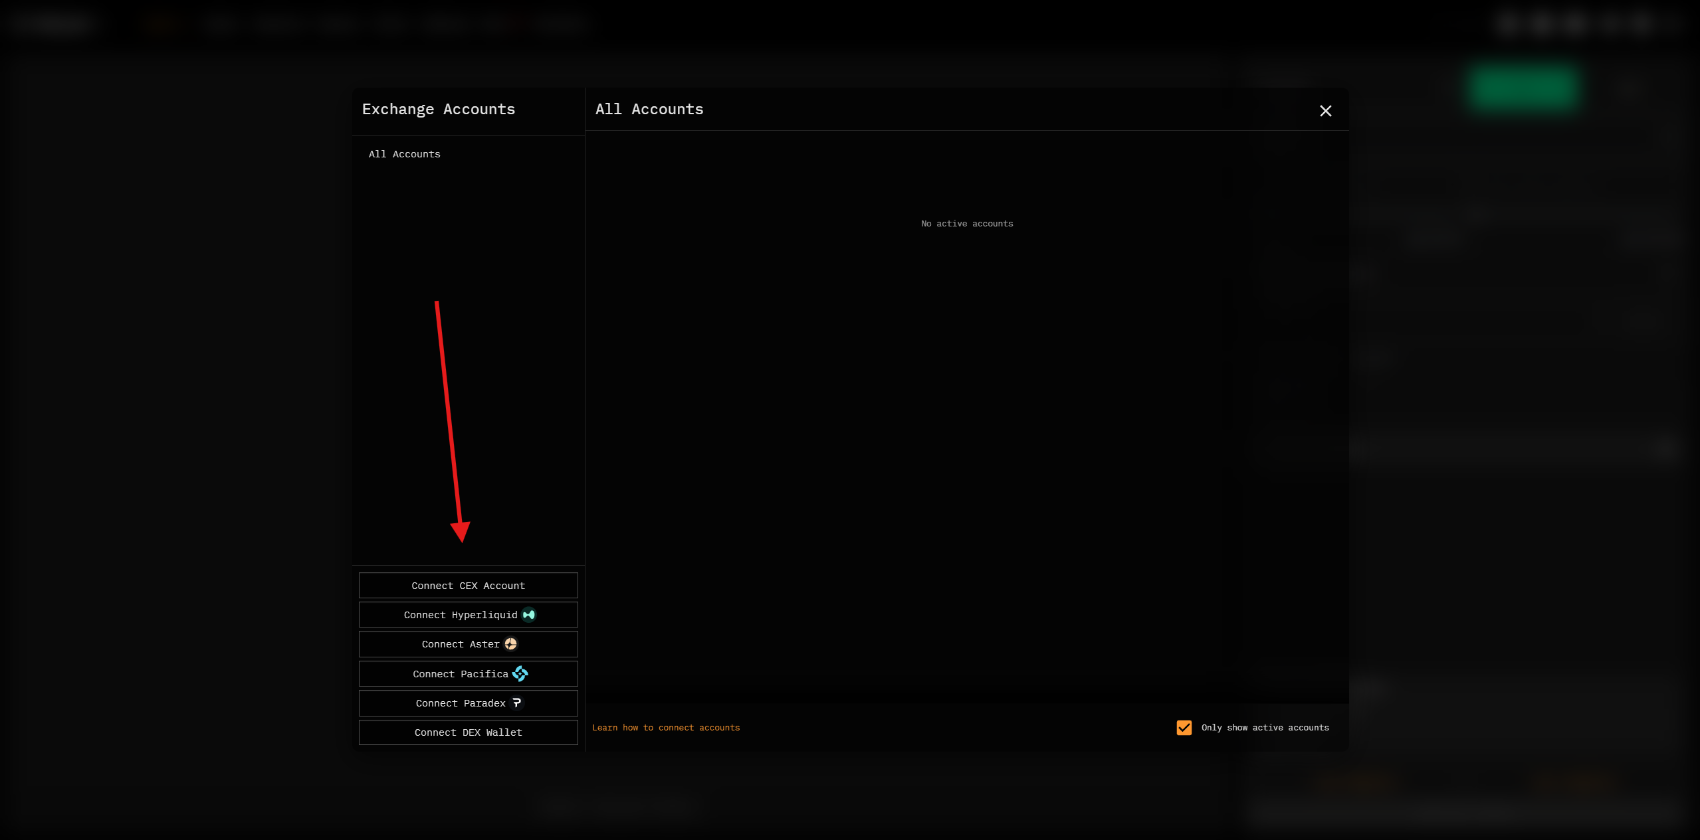Uncheck the orange active accounts checkbox

1184,728
